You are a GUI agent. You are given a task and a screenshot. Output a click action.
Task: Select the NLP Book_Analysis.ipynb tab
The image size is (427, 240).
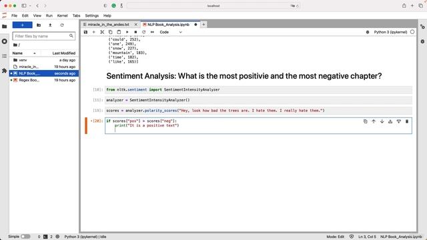[x=168, y=25]
